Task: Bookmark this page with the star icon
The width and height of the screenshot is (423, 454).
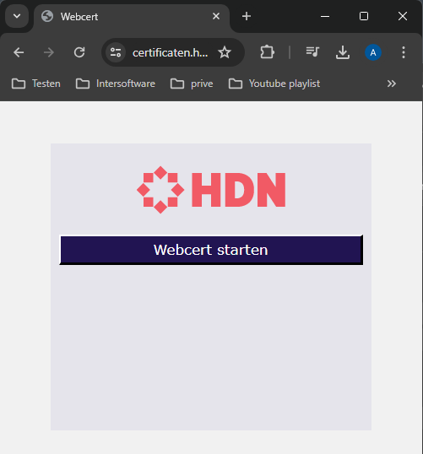Action: click(x=225, y=52)
